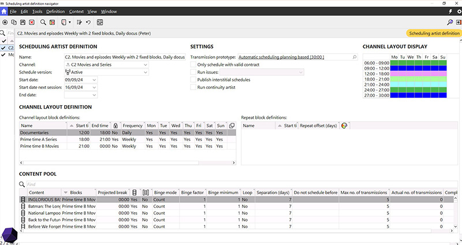Viewport: 462px width, 245px height.
Task: Click the Scheduling artist definition yellow button
Action: pos(434,34)
